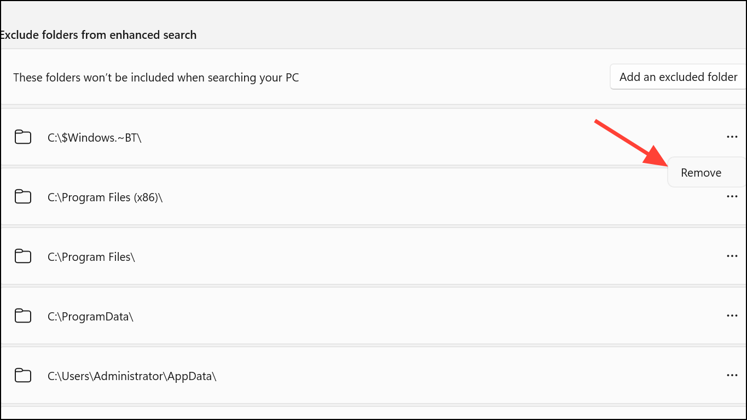Click the folder icon beside Program Files (x86)
This screenshot has height=420, width=747.
23,196
